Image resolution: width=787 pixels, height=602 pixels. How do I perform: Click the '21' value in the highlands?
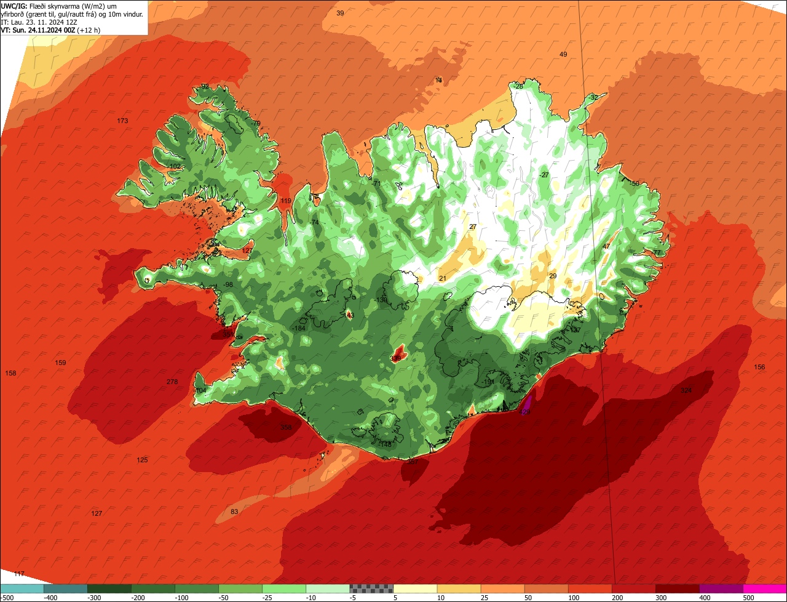click(x=442, y=278)
